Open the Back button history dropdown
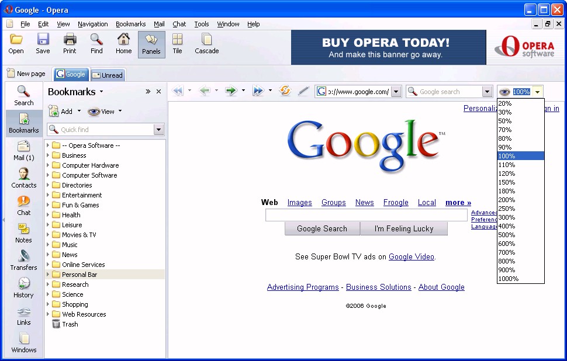This screenshot has height=361, width=567. coord(216,91)
